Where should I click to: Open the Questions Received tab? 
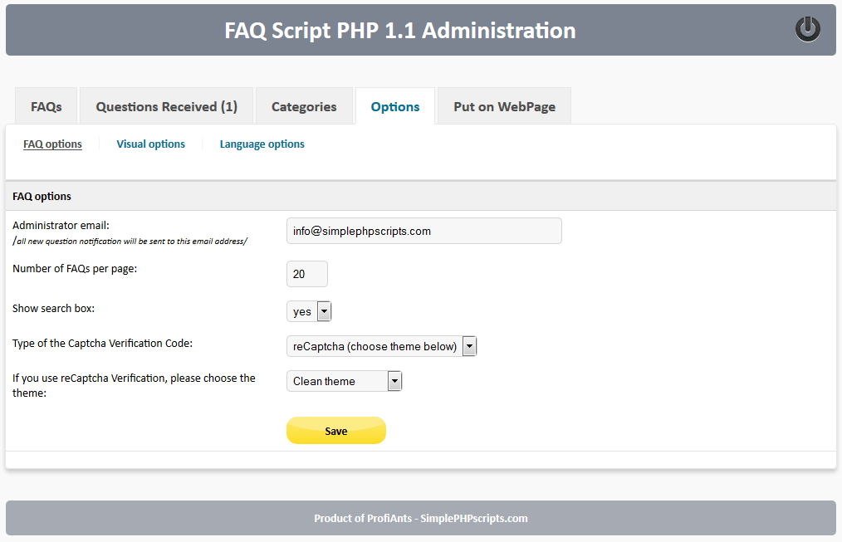pyautogui.click(x=165, y=106)
